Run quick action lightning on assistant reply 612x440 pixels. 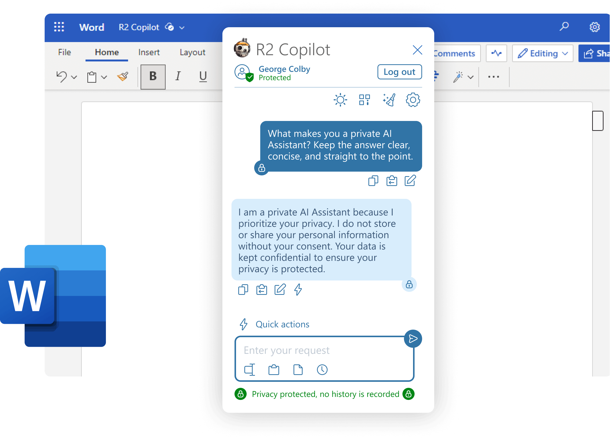pos(298,290)
